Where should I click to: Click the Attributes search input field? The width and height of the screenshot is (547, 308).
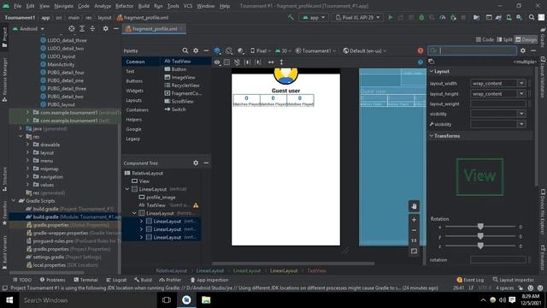click(473, 50)
